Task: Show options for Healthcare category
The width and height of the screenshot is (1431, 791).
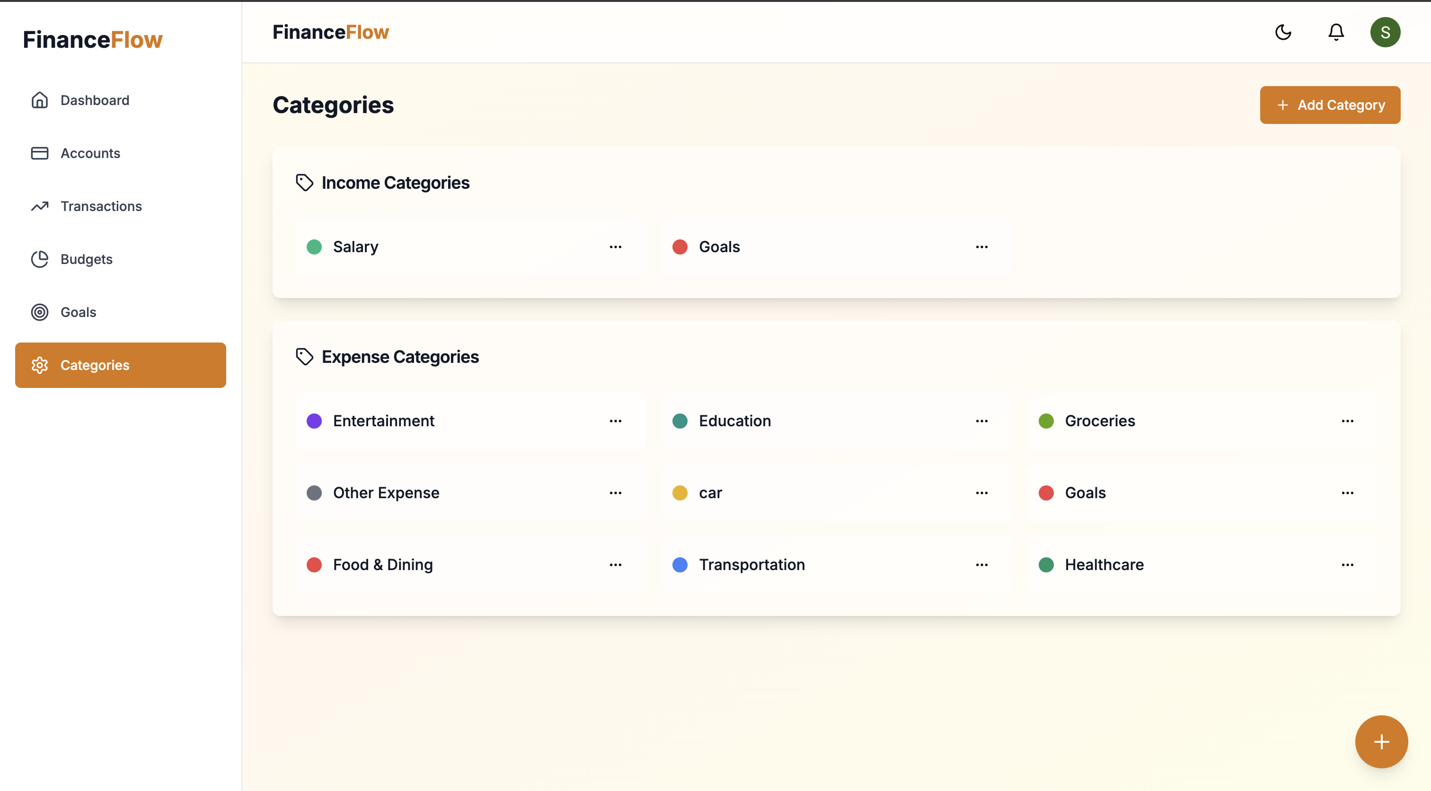Action: [1347, 565]
